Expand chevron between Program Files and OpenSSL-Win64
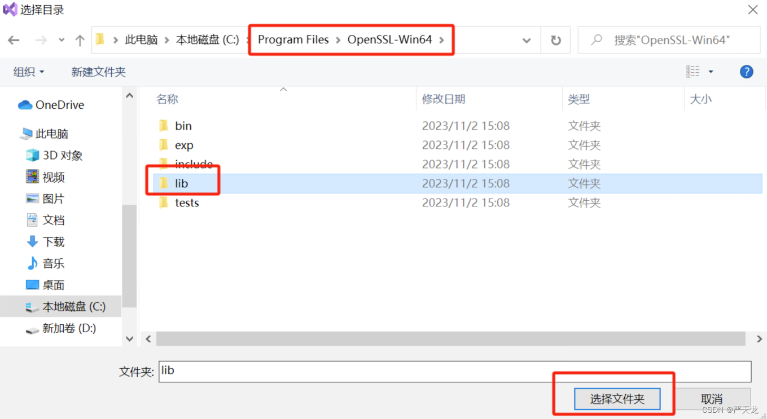The height and width of the screenshot is (419, 767). 338,40
